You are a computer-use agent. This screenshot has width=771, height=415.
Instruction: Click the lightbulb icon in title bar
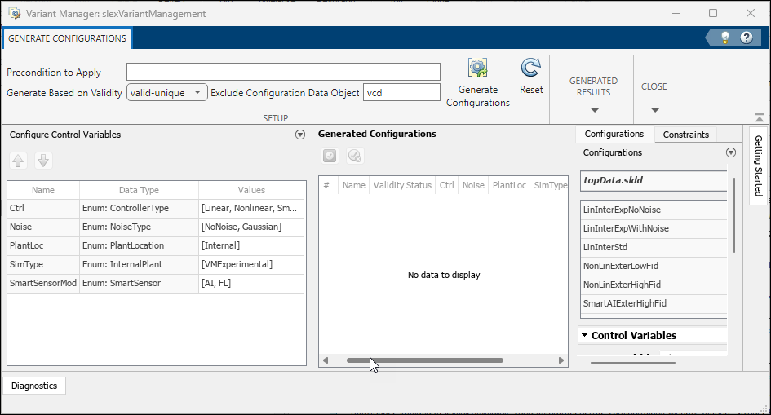tap(724, 38)
